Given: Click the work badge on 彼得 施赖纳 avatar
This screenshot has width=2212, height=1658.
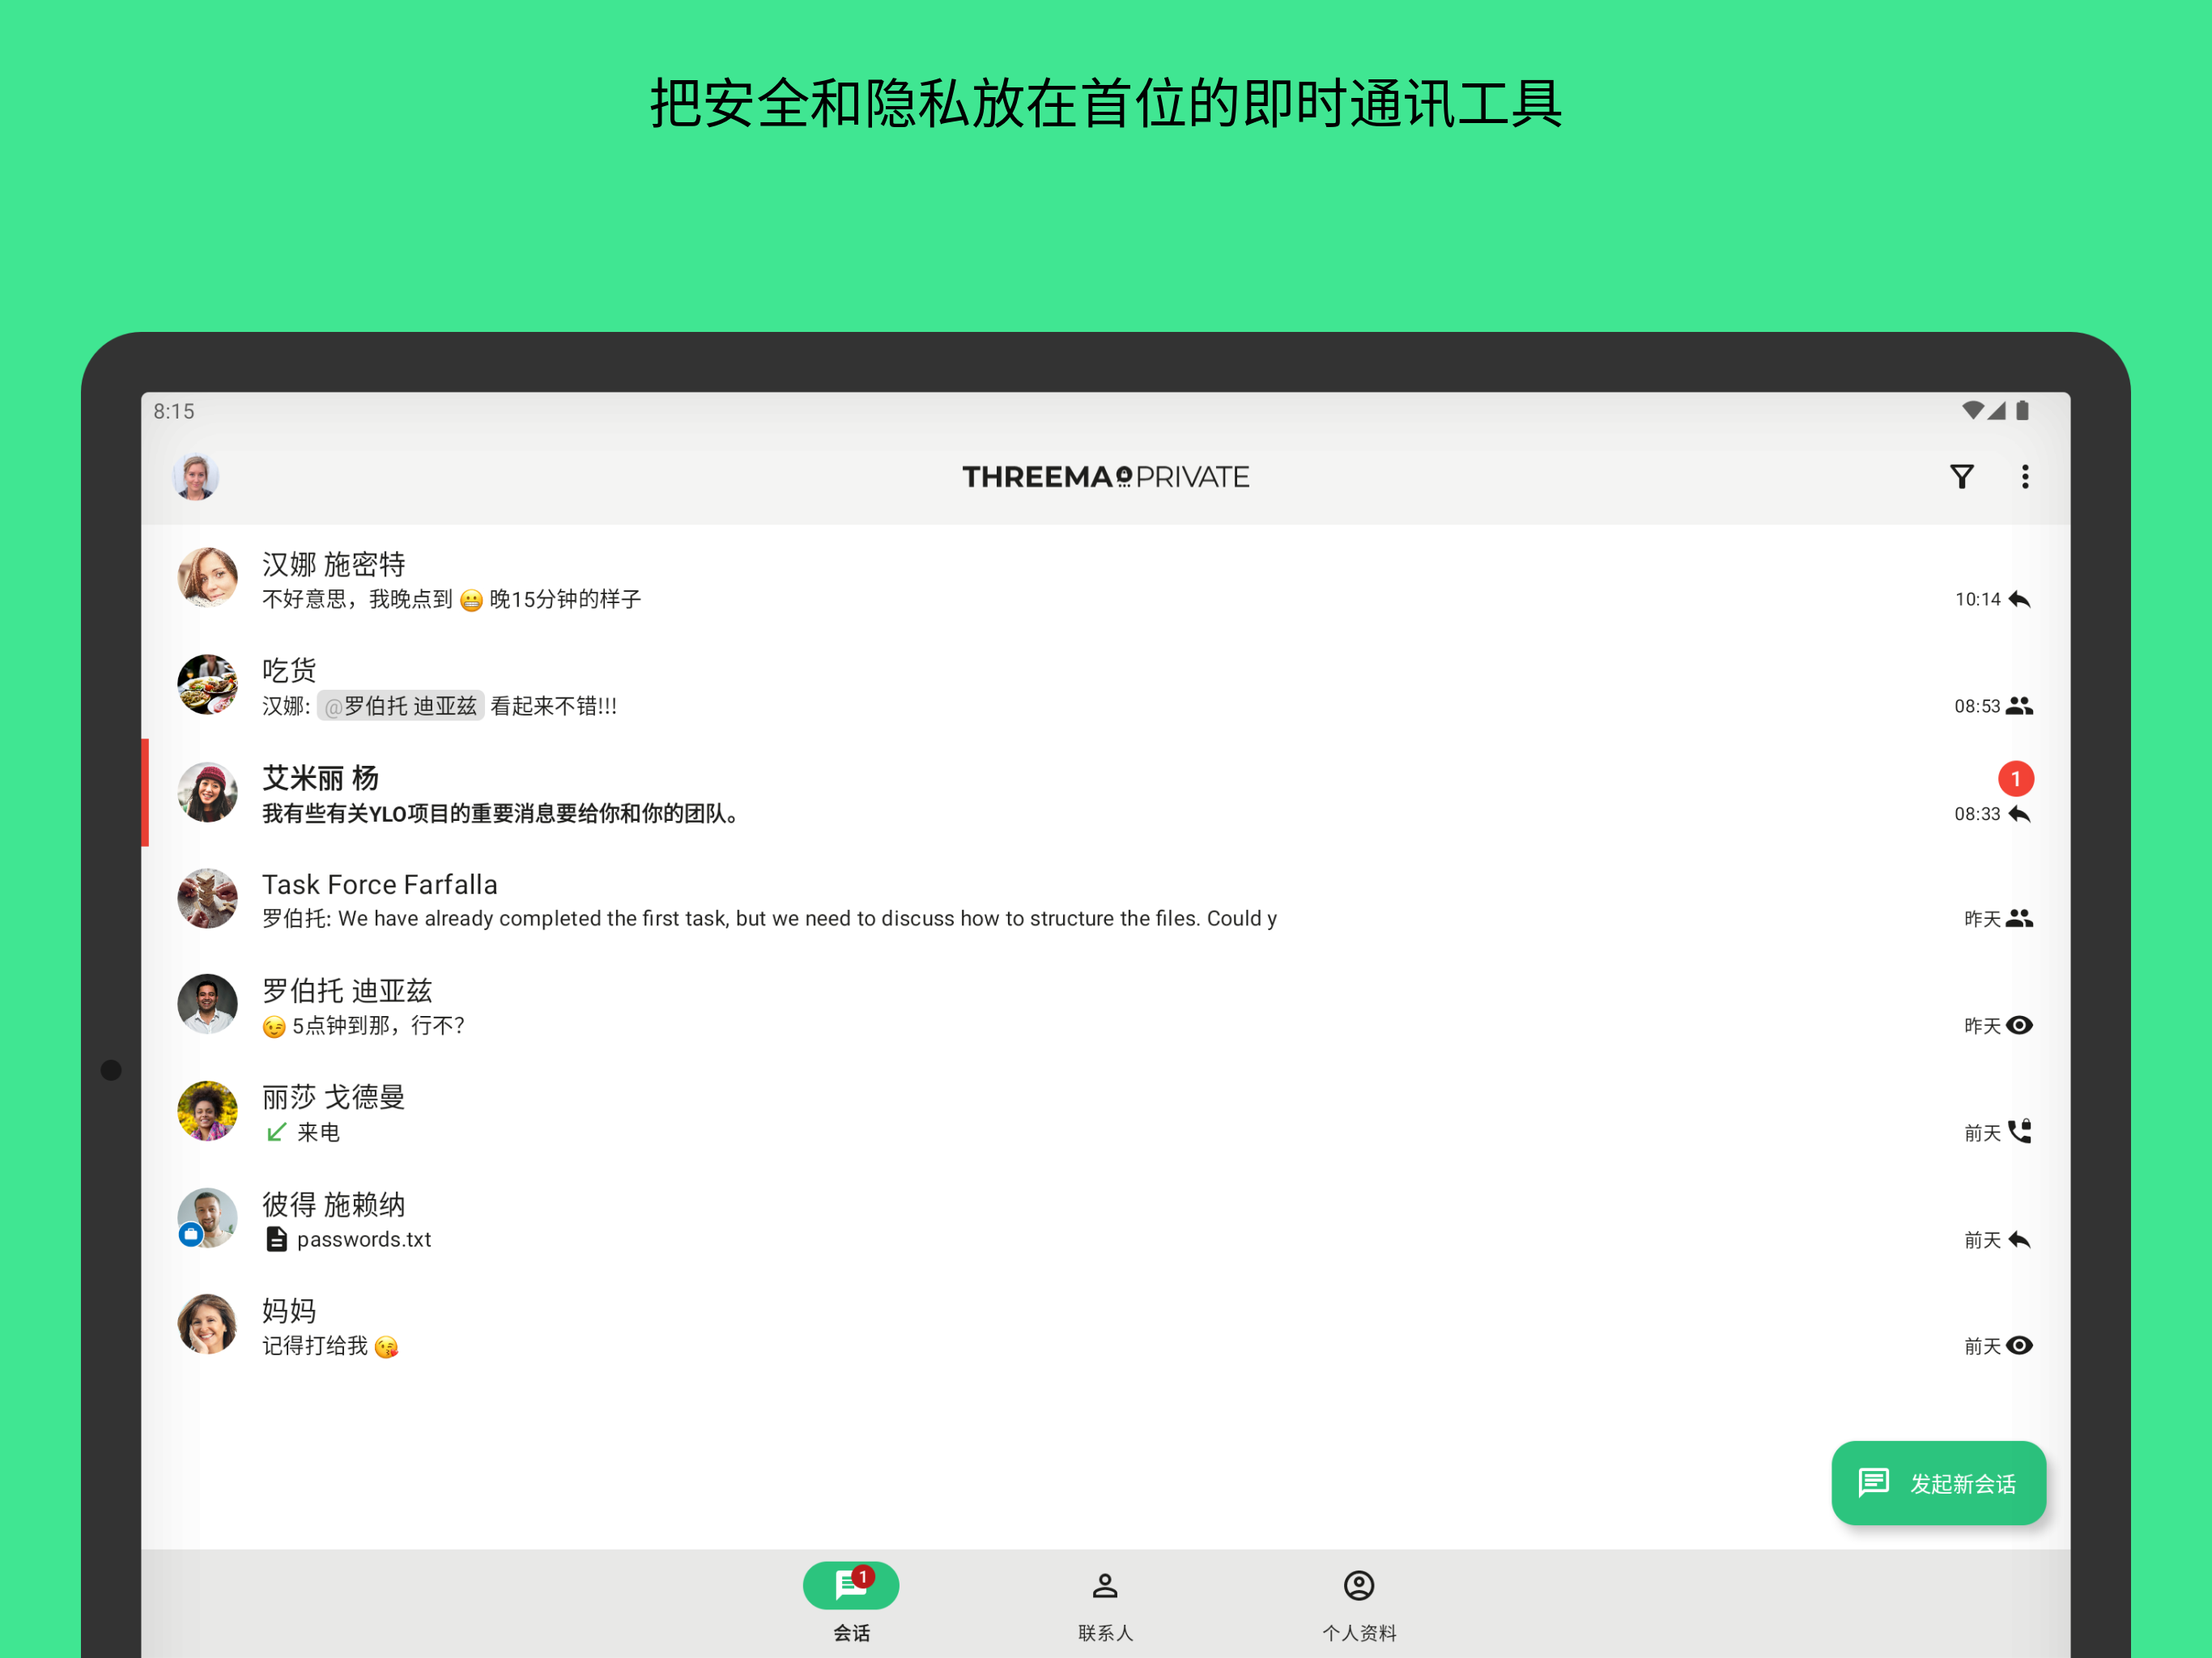Looking at the screenshot, I should (x=190, y=1235).
